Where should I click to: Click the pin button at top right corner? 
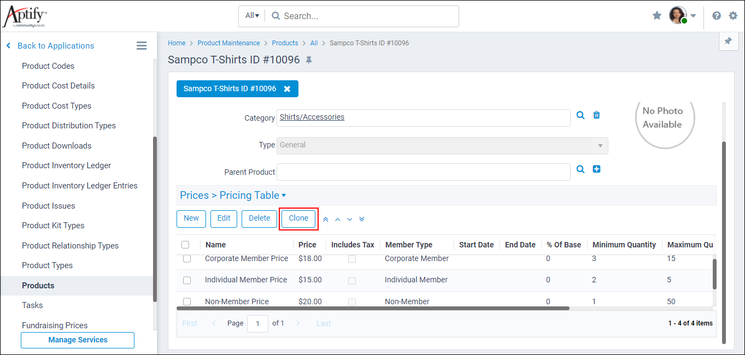[728, 41]
